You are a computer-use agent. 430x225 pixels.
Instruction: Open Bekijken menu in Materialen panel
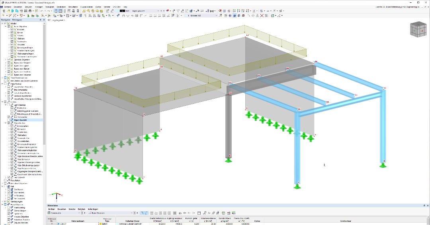tap(82, 209)
